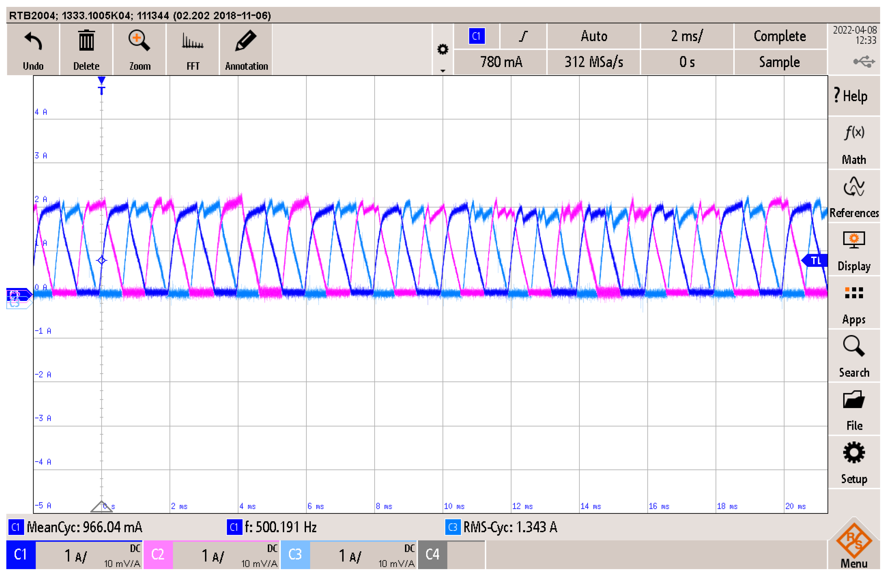The image size is (887, 576).
Task: Toggle channel C2 on or off
Action: click(x=158, y=555)
